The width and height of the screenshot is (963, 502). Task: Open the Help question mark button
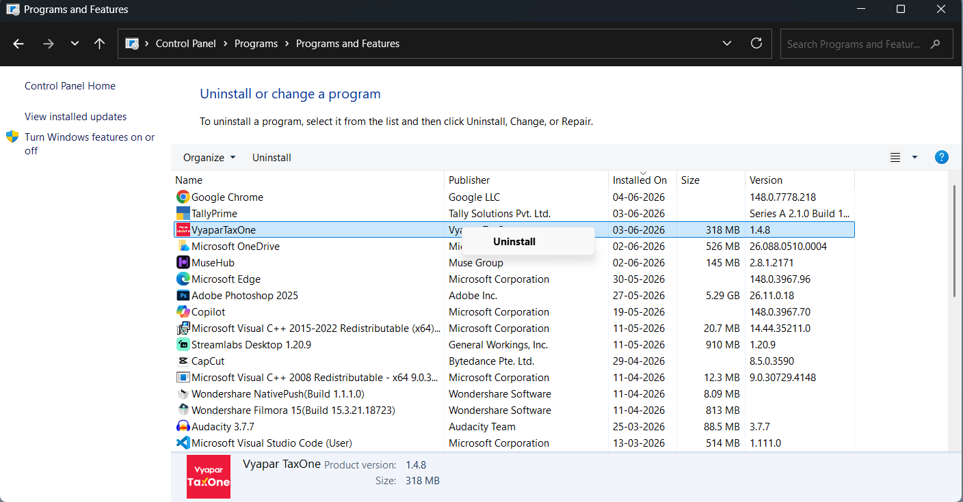(x=942, y=158)
